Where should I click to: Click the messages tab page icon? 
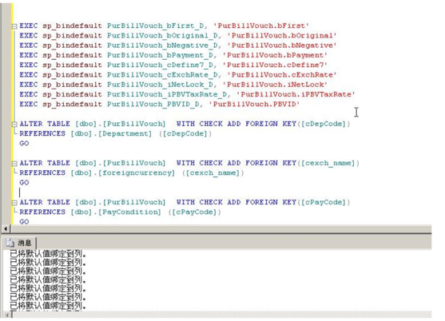[x=10, y=243]
